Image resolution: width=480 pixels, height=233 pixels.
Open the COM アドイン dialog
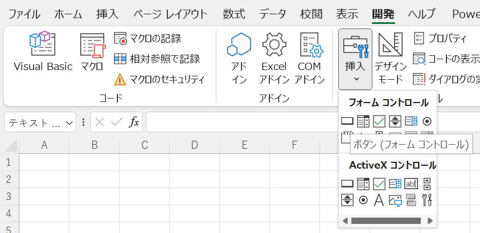click(309, 59)
